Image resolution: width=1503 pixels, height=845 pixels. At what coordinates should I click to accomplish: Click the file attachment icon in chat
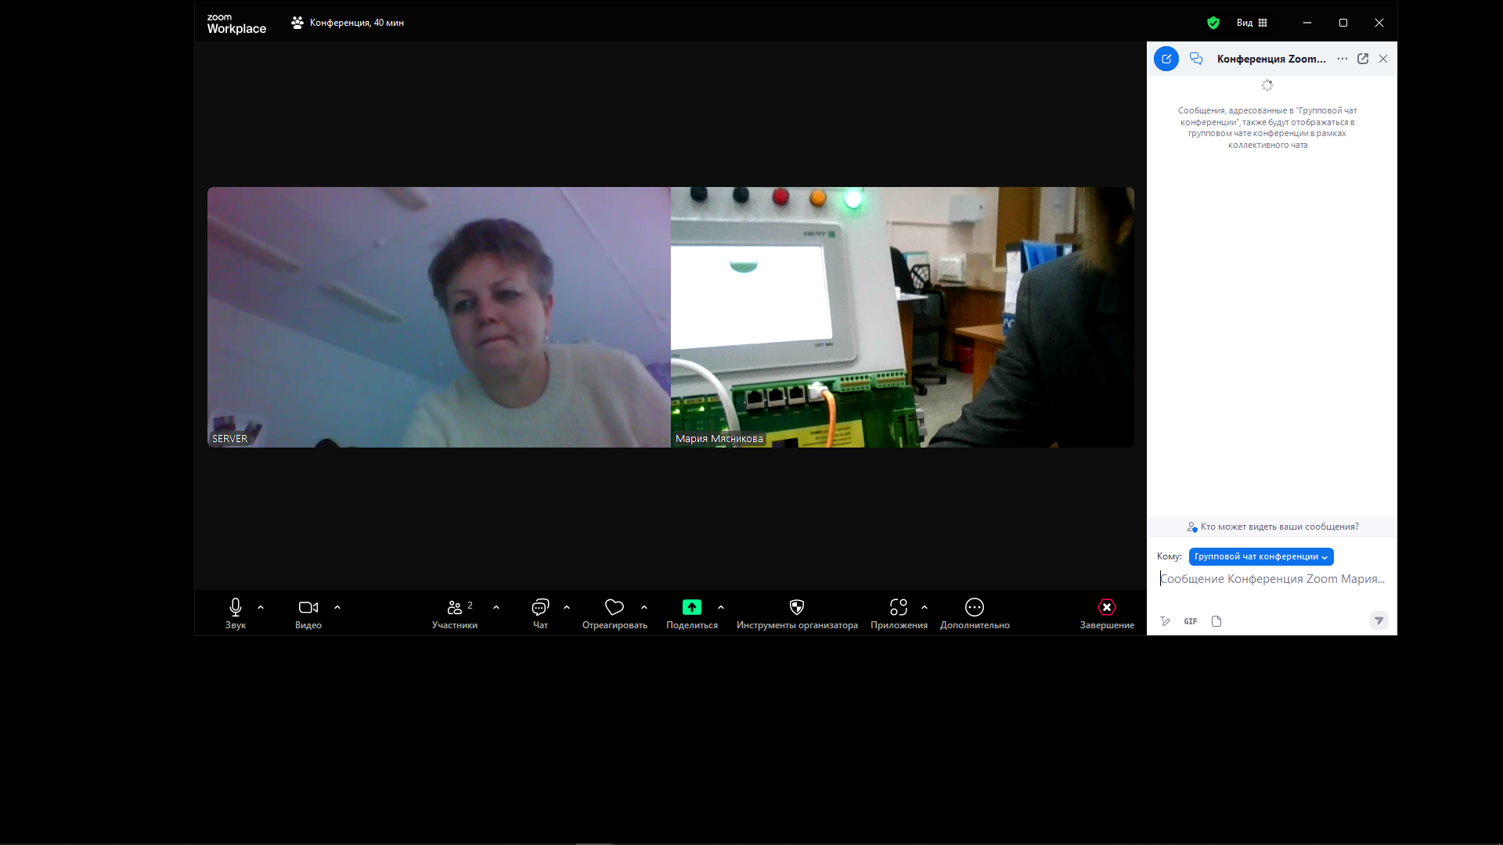click(x=1216, y=621)
